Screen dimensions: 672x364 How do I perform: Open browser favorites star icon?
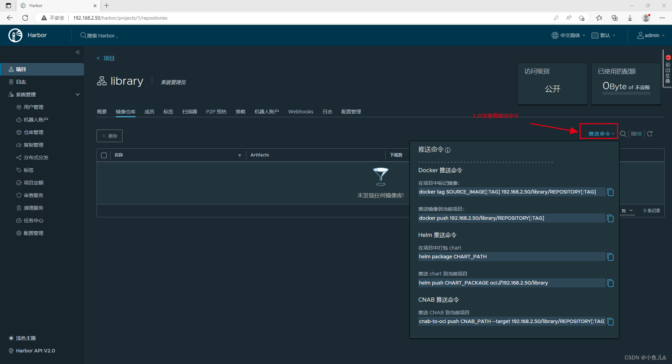coord(599,18)
